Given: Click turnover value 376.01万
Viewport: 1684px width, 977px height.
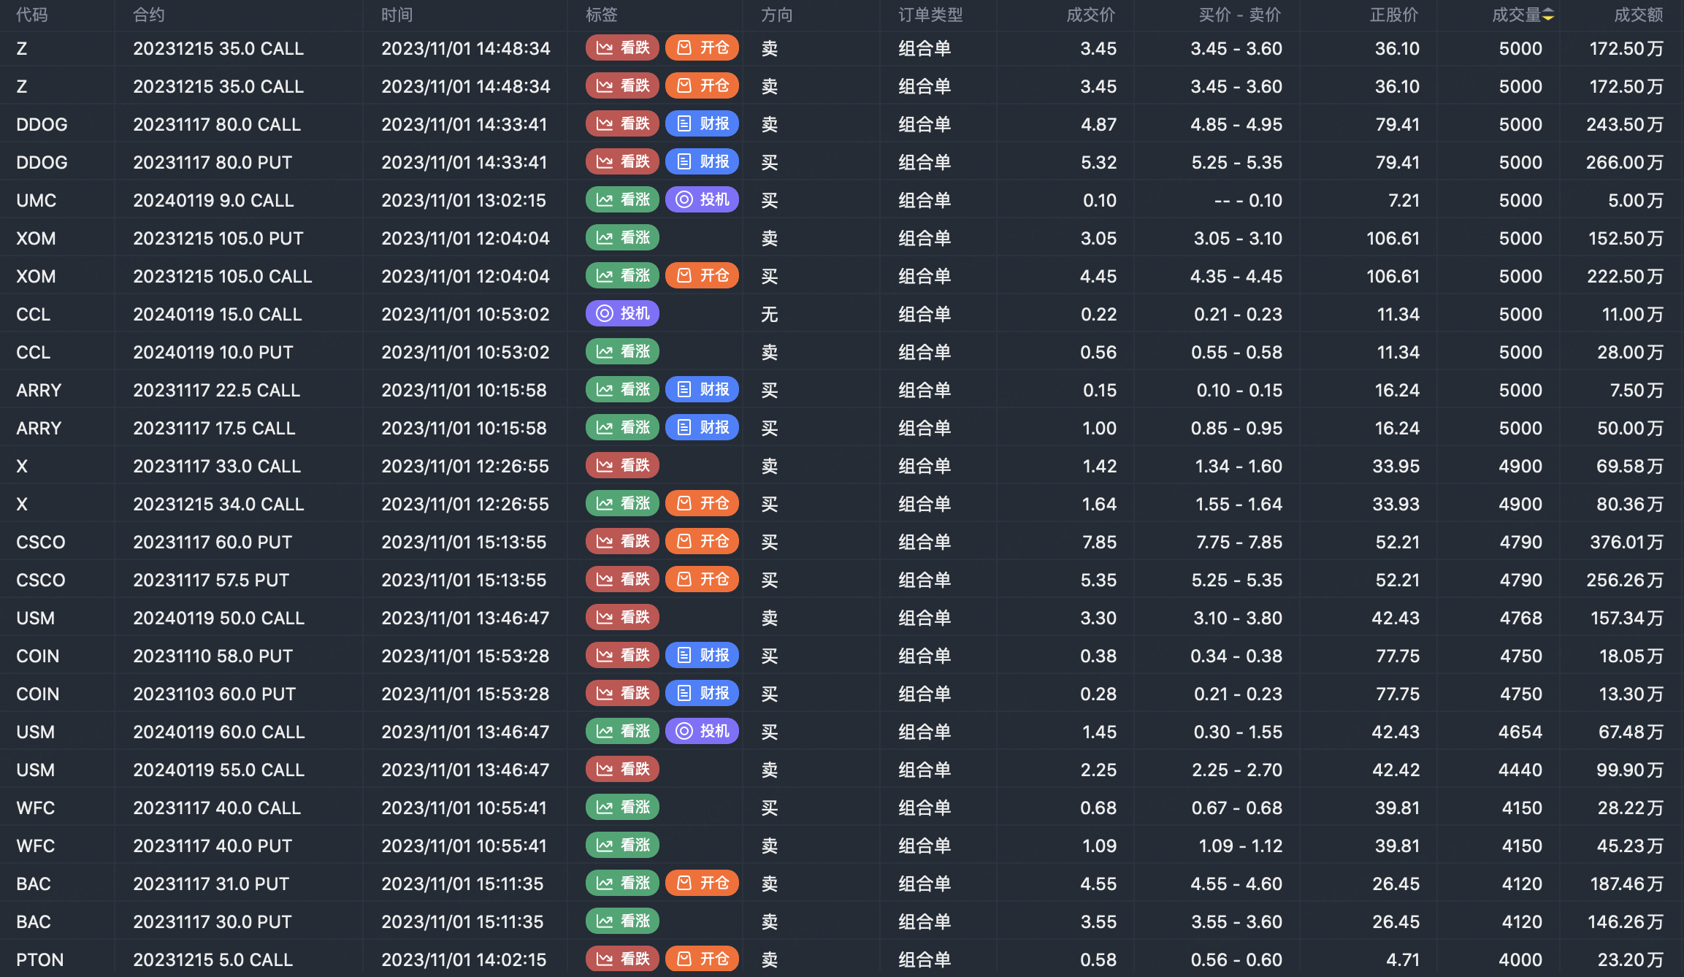Looking at the screenshot, I should pyautogui.click(x=1627, y=542).
